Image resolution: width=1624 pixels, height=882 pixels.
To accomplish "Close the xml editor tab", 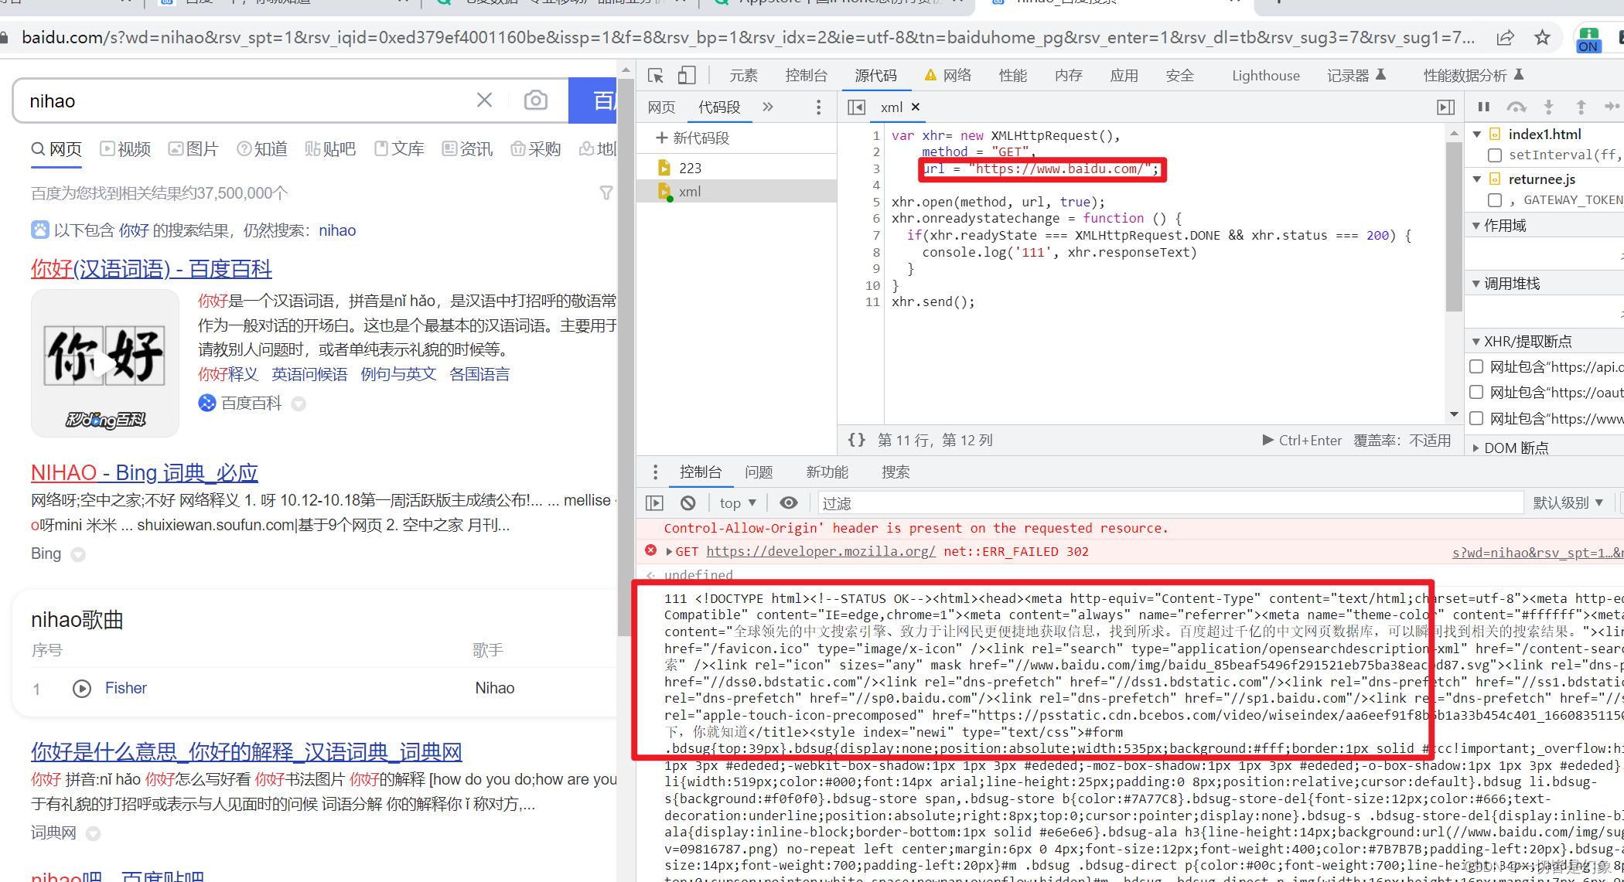I will [x=916, y=107].
